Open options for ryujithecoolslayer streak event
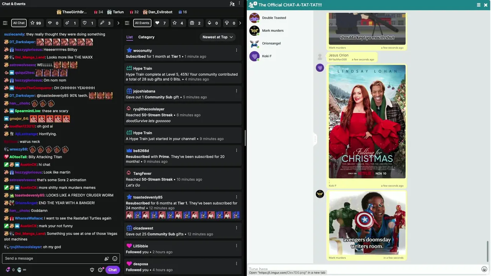491x276 pixels. [x=236, y=109]
